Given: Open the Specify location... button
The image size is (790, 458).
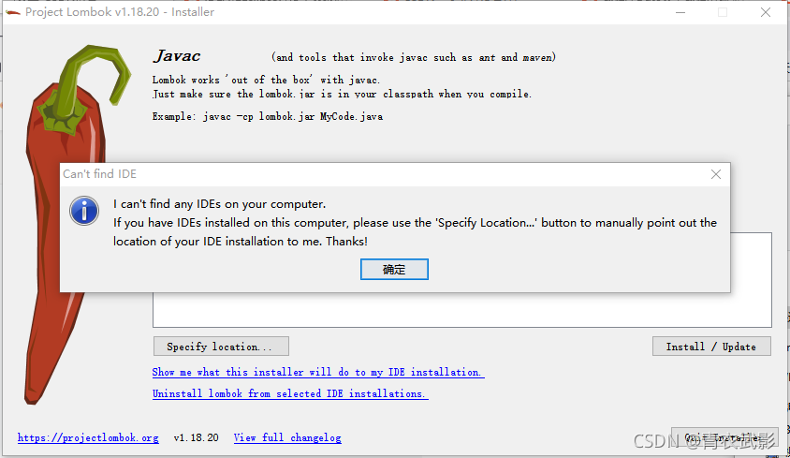Looking at the screenshot, I should (221, 347).
